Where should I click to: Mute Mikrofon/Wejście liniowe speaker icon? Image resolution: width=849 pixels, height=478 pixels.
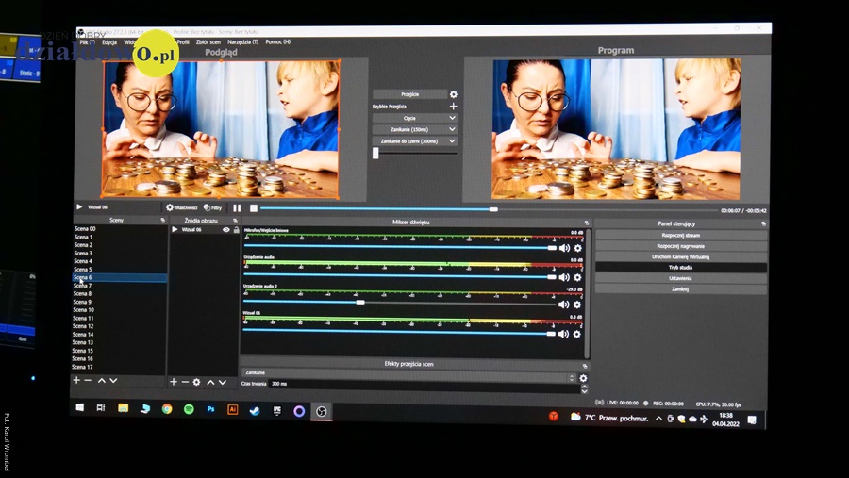(x=564, y=248)
